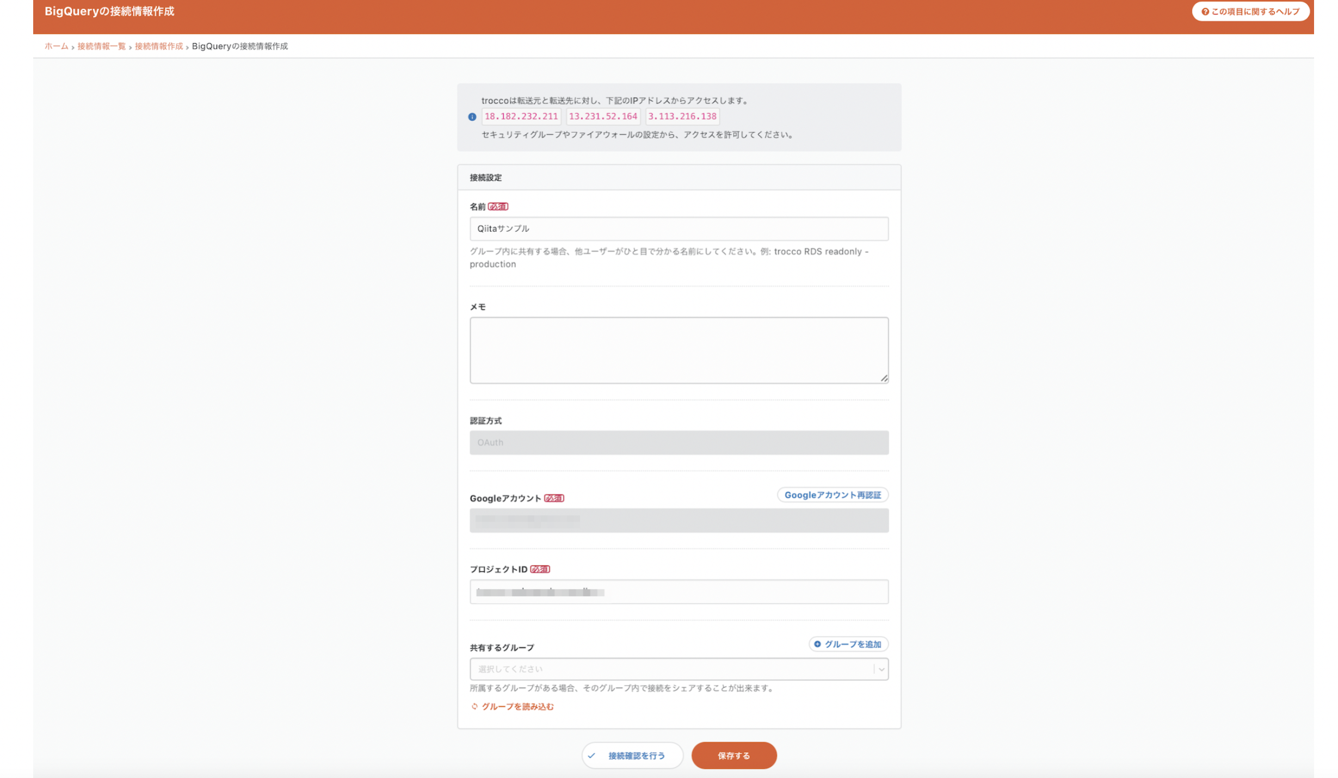
Task: Open 接続情報一覧 breadcrumb link
Action: [101, 46]
